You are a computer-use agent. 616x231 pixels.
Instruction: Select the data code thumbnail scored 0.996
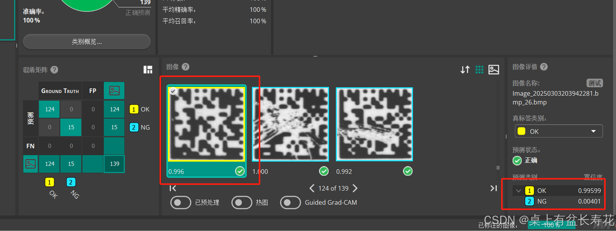(x=207, y=124)
